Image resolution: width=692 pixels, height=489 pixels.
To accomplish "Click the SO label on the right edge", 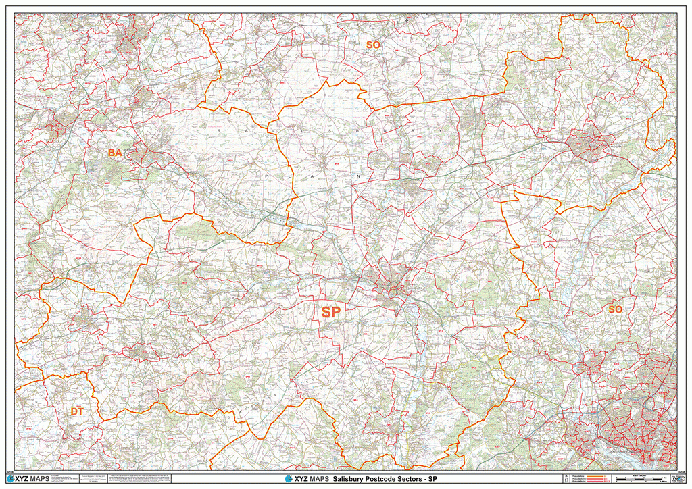I will pyautogui.click(x=615, y=310).
